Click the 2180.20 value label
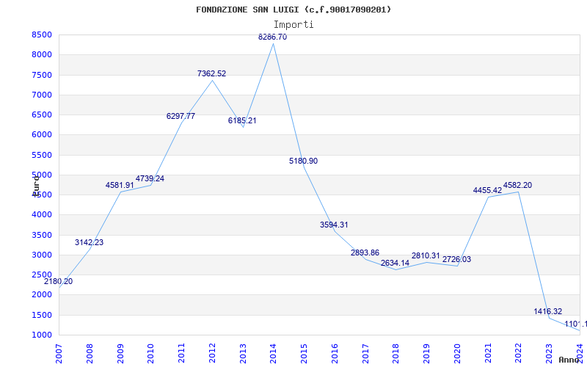The width and height of the screenshot is (587, 367). [x=59, y=281]
